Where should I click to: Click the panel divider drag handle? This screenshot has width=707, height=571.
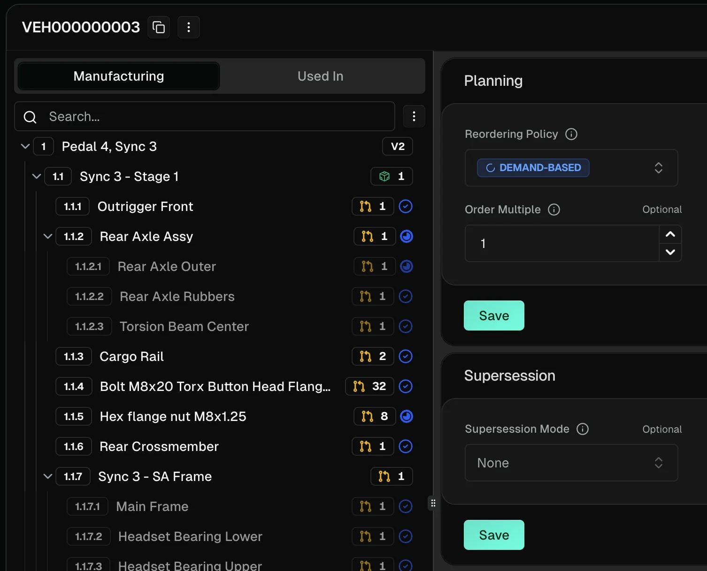[x=433, y=503]
